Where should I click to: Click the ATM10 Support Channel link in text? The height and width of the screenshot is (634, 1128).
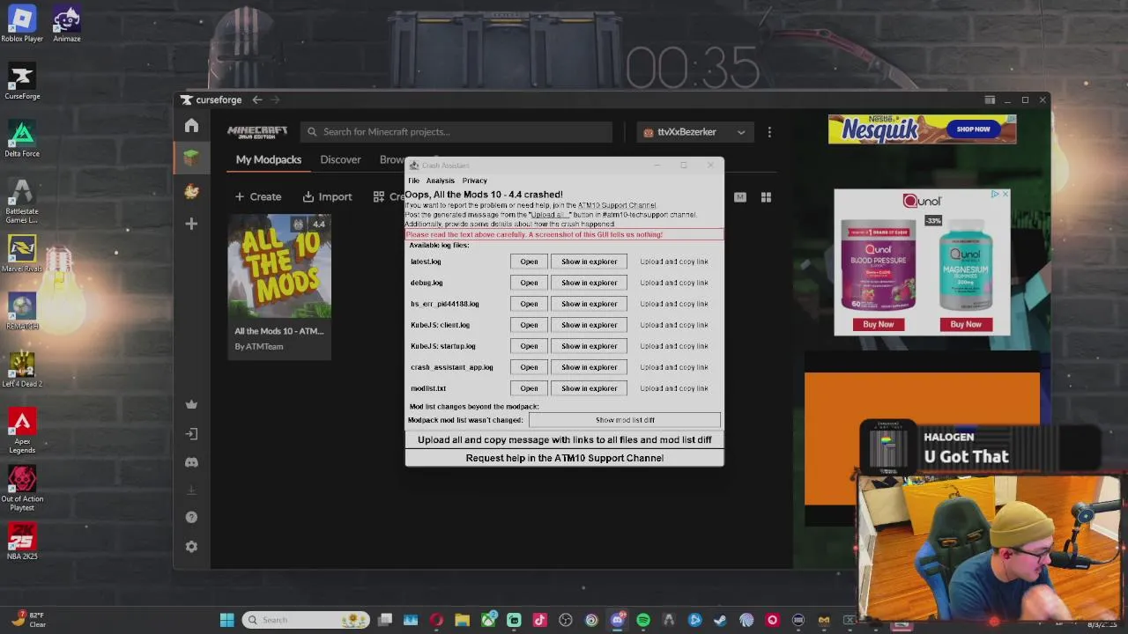coord(617,205)
